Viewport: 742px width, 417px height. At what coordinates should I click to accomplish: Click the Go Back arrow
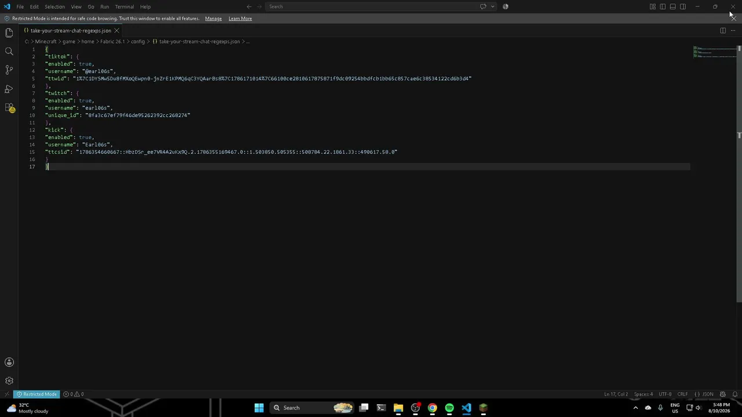click(249, 6)
